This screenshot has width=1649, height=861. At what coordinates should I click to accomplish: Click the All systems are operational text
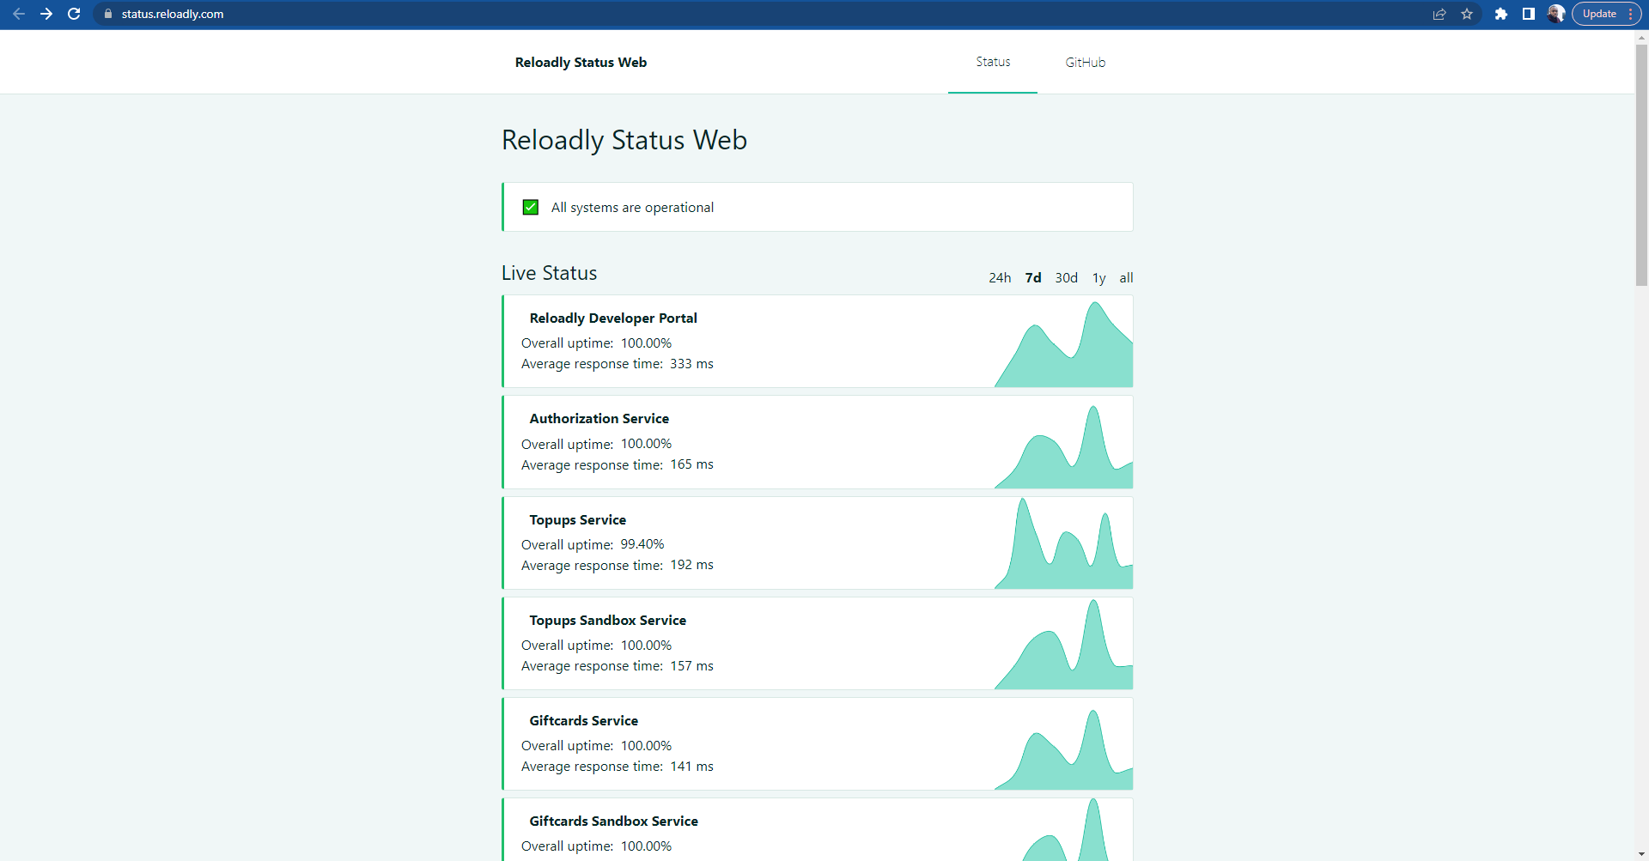click(632, 208)
